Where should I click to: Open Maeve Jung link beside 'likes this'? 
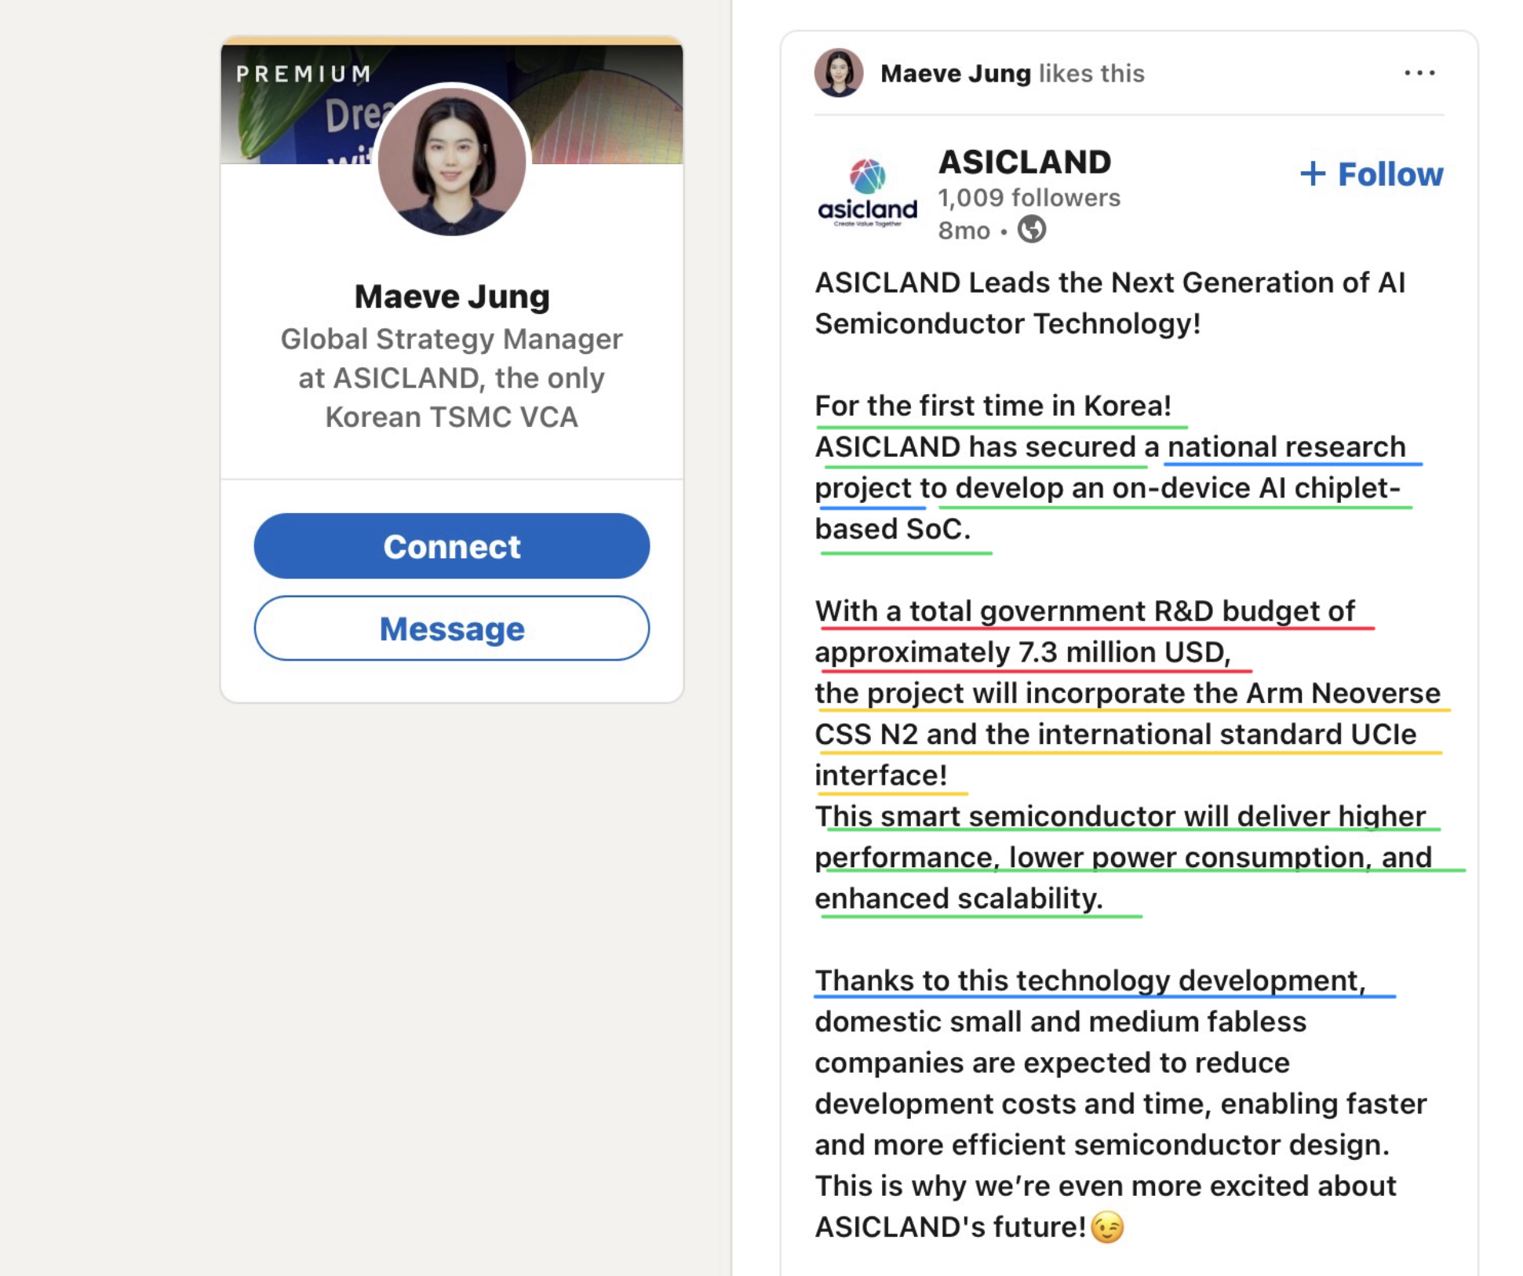click(x=955, y=74)
